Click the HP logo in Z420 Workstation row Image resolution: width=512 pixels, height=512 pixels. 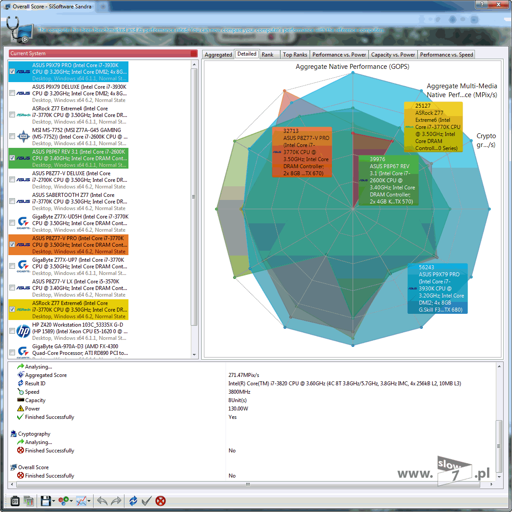(x=23, y=331)
